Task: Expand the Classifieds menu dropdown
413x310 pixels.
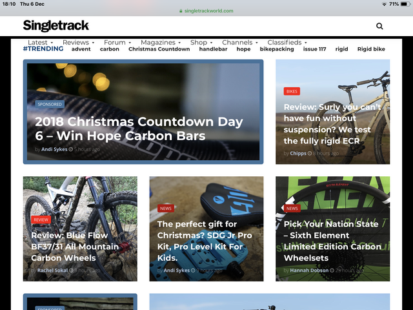Action: (287, 42)
